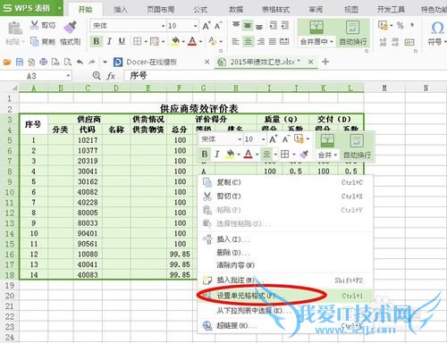Decrease indent in ribbon alignment group

pos(273,25)
